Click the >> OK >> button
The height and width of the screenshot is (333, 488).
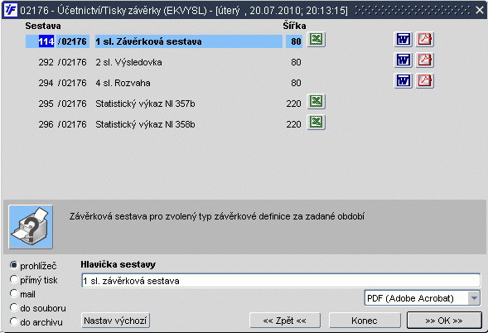click(444, 321)
